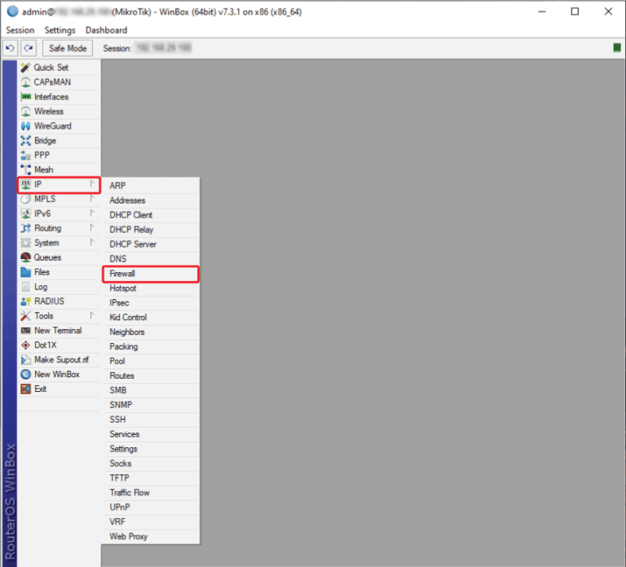Click the New Terminal icon
This screenshot has height=567, width=626.
tap(25, 331)
